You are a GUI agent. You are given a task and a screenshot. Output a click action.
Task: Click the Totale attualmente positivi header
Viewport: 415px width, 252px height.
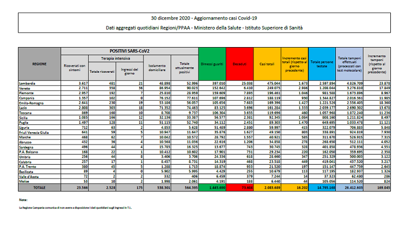[x=183, y=67]
